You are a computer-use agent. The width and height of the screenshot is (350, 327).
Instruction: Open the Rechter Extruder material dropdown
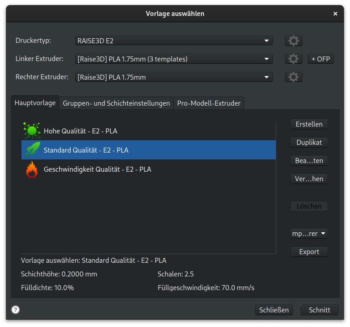(174, 77)
